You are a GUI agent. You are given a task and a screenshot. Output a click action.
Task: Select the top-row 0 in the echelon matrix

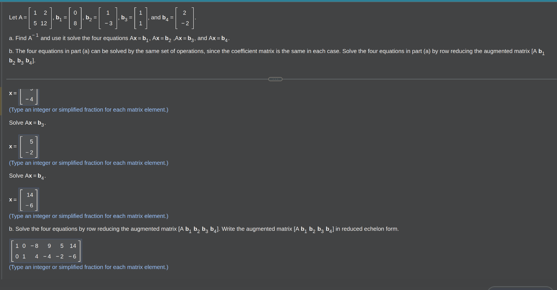(x=24, y=246)
